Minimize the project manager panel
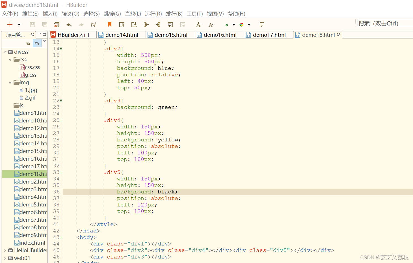The image size is (413, 263). [39, 34]
